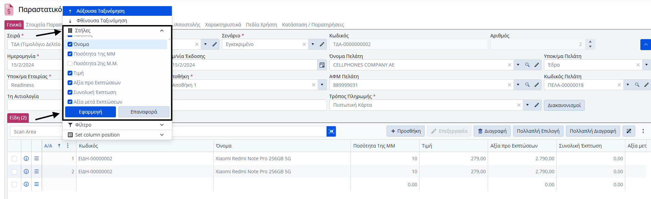Viewport: 651px width, 199px height.
Task: Click the barcode scan icon button
Action: [x=331, y=131]
